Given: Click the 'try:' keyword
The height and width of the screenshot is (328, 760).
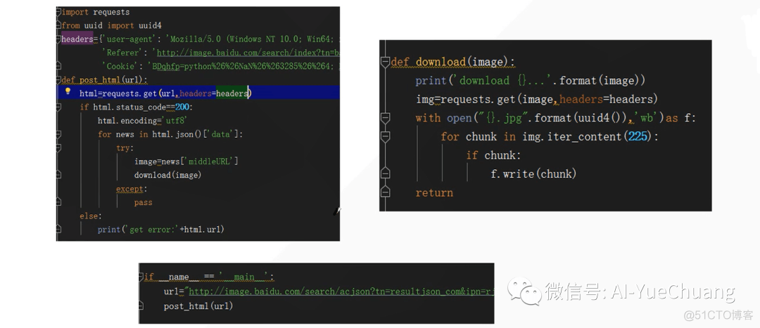Looking at the screenshot, I should click(125, 147).
